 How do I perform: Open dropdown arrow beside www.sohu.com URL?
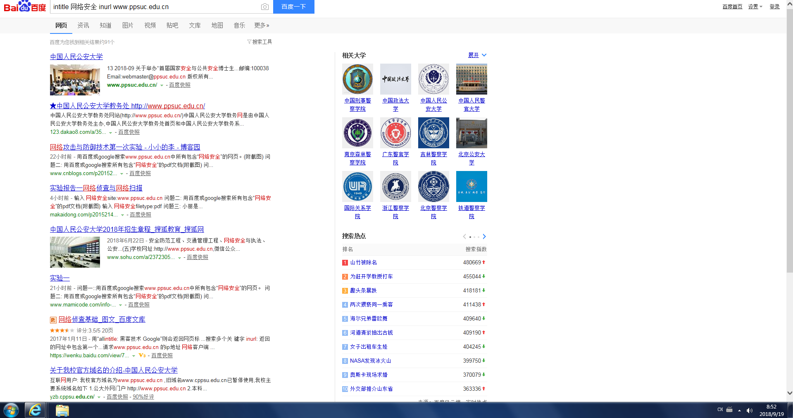coord(179,258)
